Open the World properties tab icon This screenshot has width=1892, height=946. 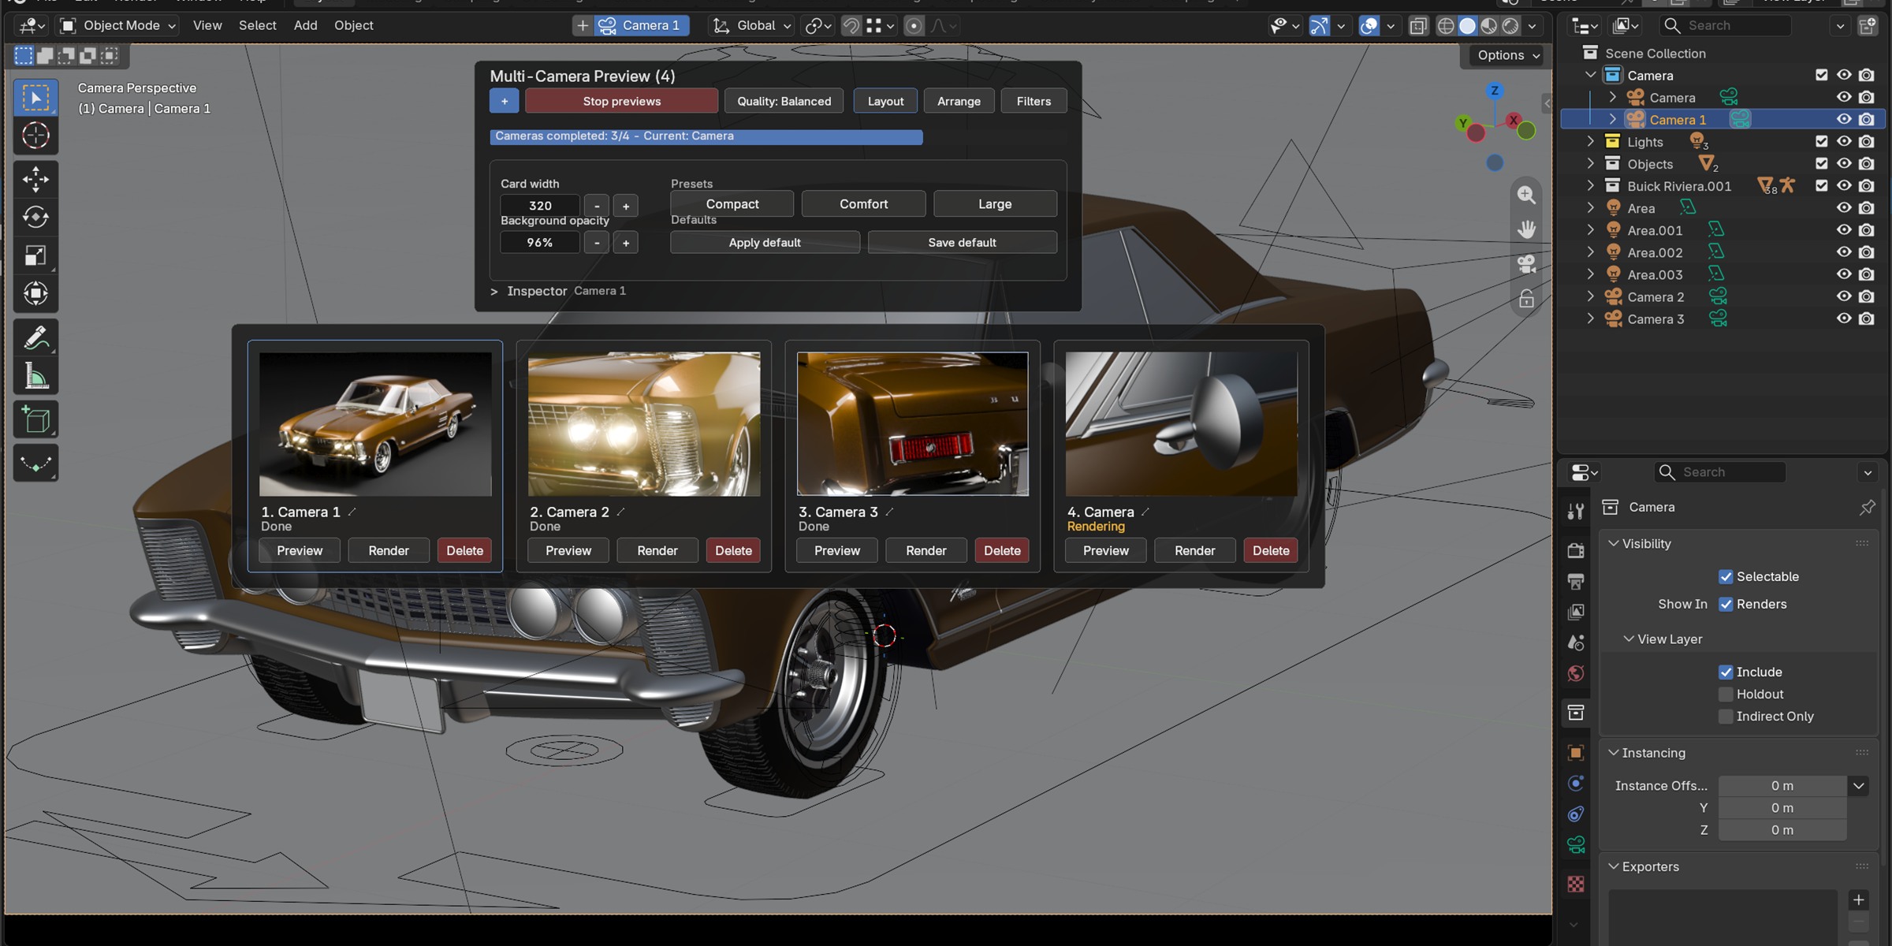(1576, 673)
